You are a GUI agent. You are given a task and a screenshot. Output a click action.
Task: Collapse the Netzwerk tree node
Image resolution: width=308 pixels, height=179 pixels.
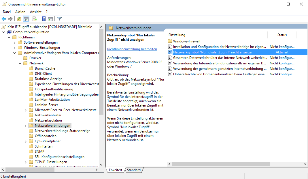pos(20,63)
